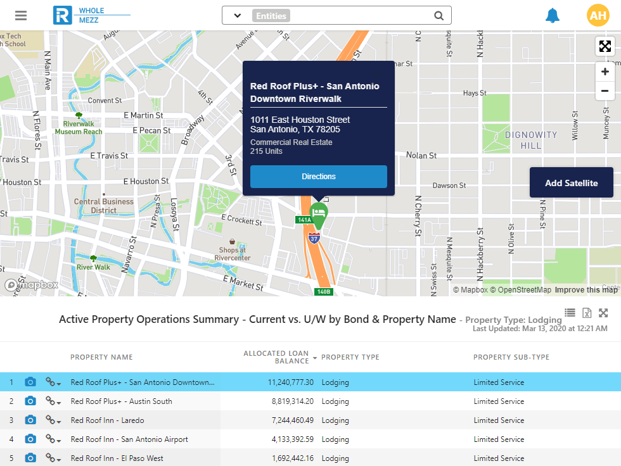Click loan balance 7,244,460.49

[x=293, y=420]
